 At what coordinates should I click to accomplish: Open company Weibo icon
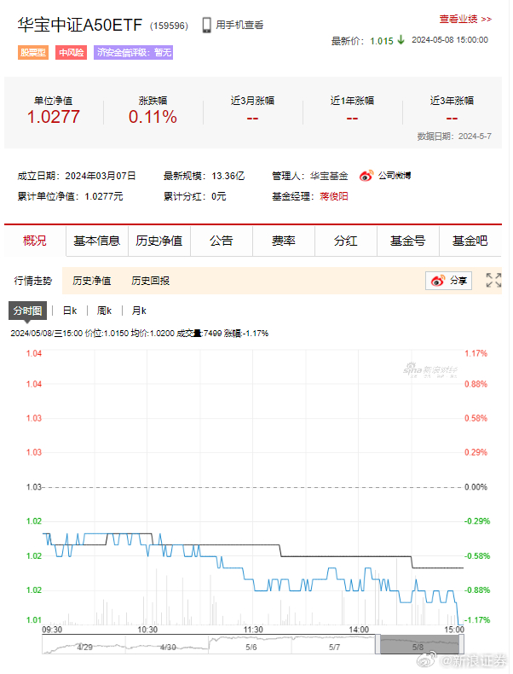[366, 176]
